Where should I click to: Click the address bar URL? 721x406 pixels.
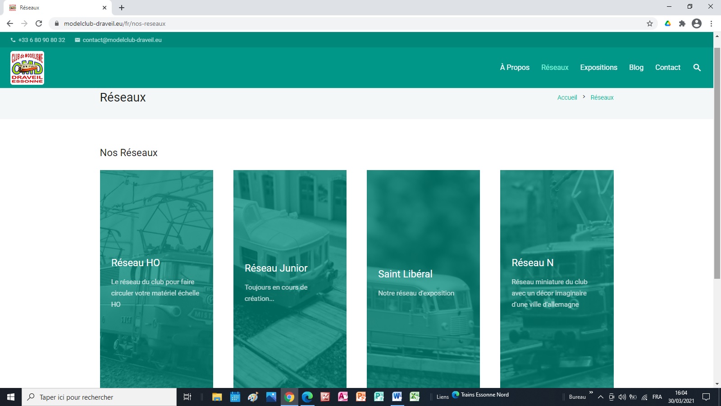(x=114, y=23)
